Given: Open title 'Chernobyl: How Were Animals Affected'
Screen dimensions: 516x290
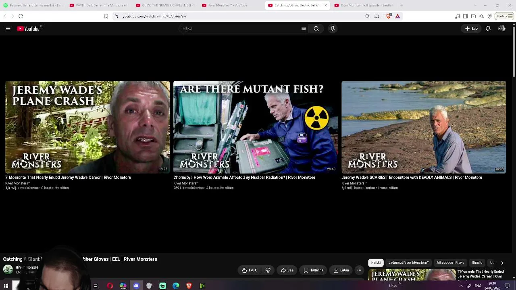Looking at the screenshot, I should point(244,178).
